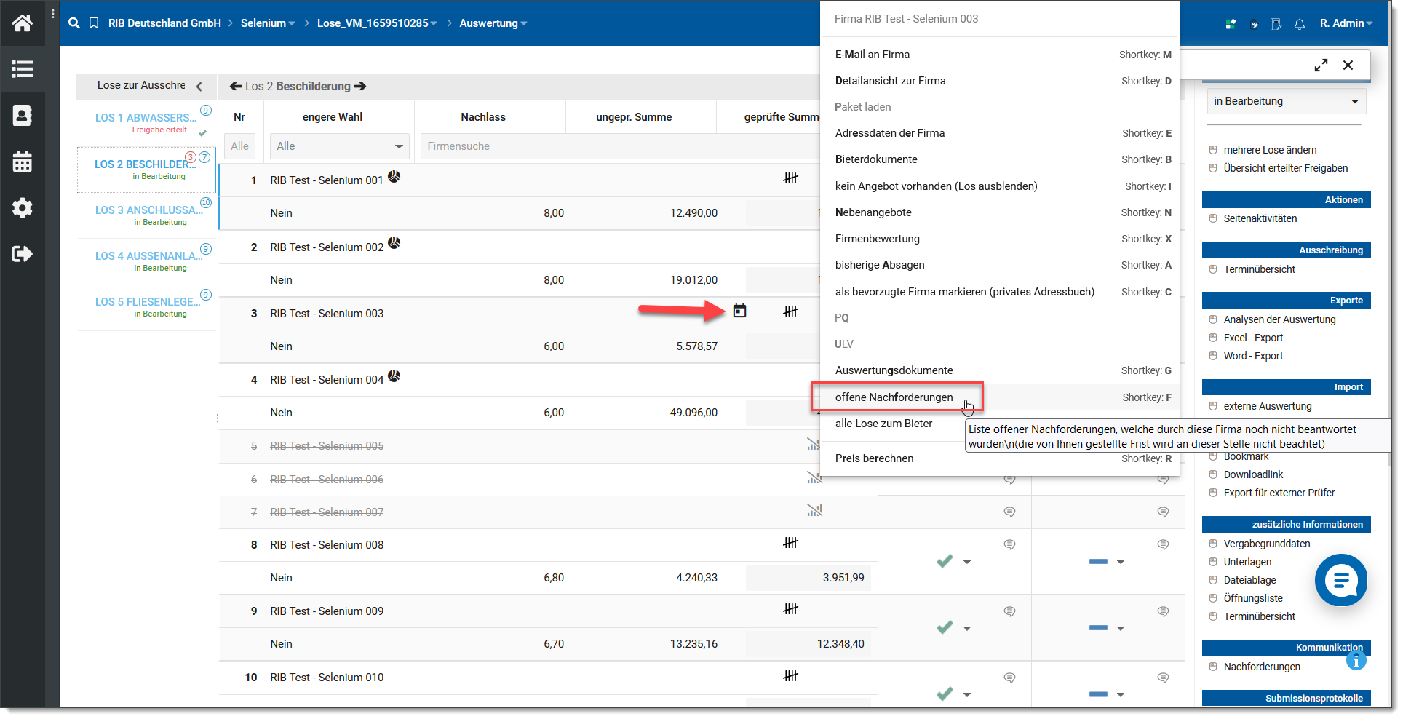Click the Nr 'Alle' filter field
This screenshot has height=719, width=1403.
point(240,146)
